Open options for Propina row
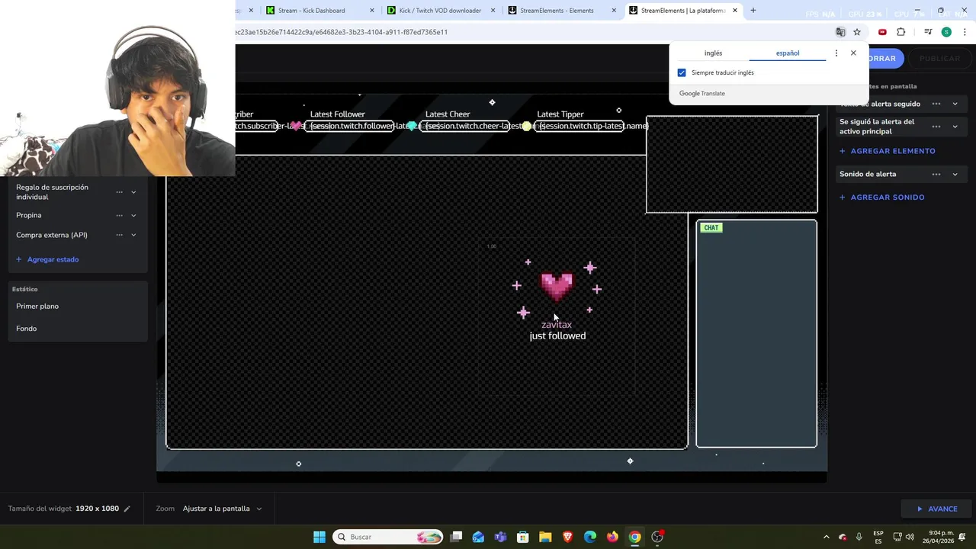This screenshot has height=549, width=976. point(119,215)
